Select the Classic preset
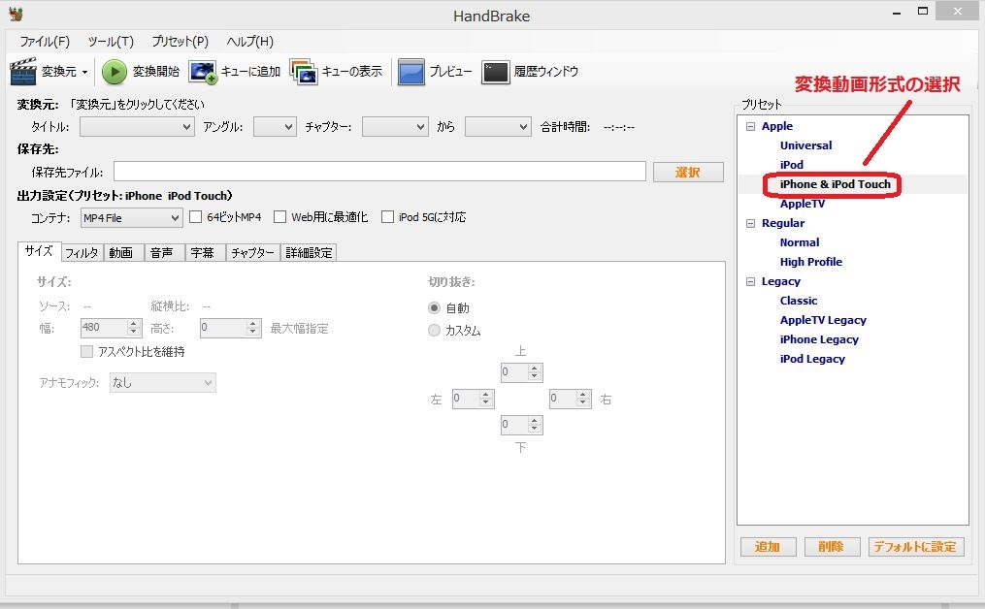Image resolution: width=985 pixels, height=609 pixels. pyautogui.click(x=799, y=302)
